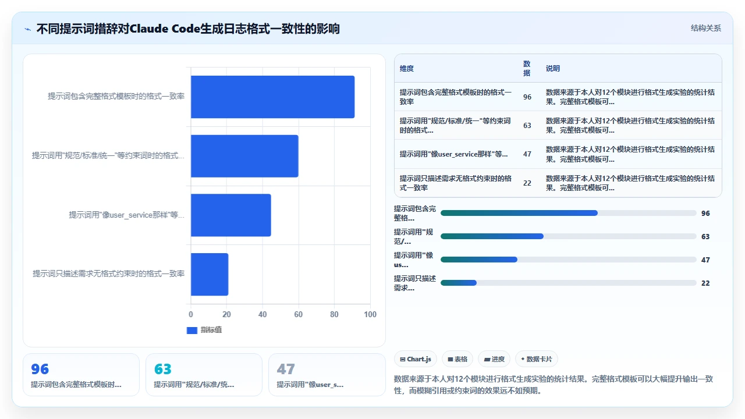Click table row label 提示词用"规范/标准/统一"等约束词
The width and height of the screenshot is (745, 419).
point(456,125)
